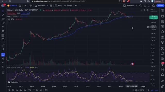This screenshot has width=165, height=92.
Task: Take a chart snapshot camera icon
Action: (154, 6)
